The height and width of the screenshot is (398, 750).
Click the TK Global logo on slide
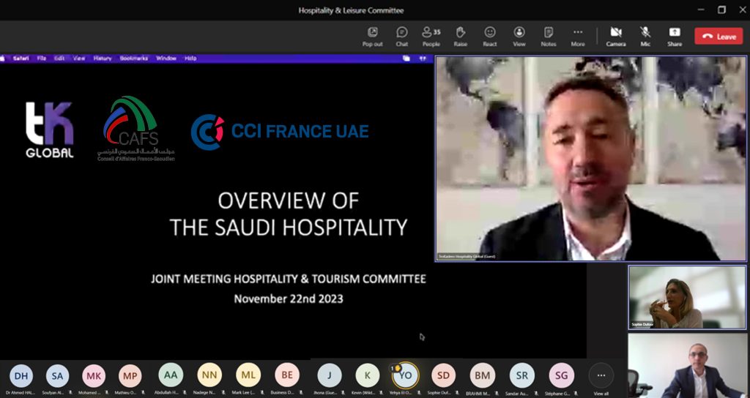tap(50, 129)
